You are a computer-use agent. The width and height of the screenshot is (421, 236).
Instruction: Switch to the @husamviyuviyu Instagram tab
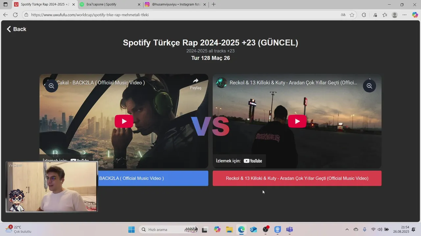click(x=176, y=5)
